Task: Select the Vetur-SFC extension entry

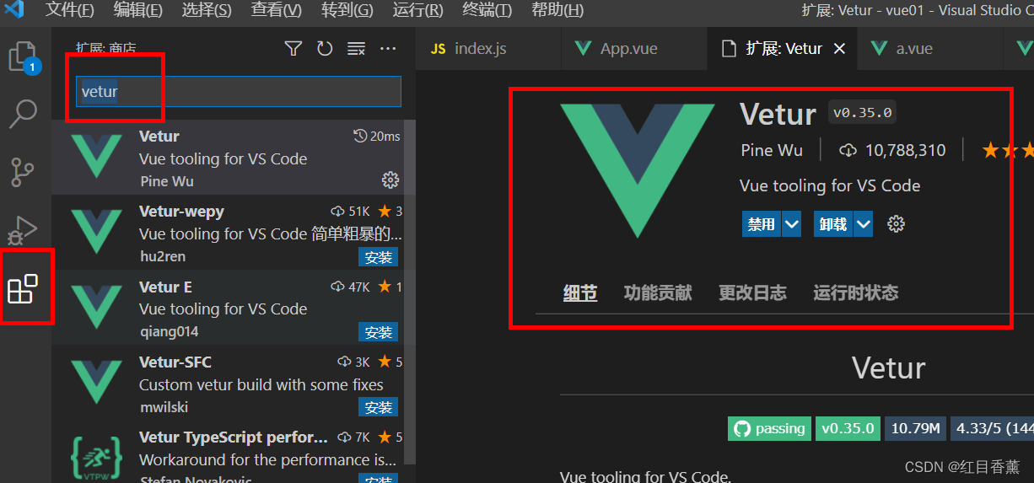Action: pyautogui.click(x=228, y=383)
